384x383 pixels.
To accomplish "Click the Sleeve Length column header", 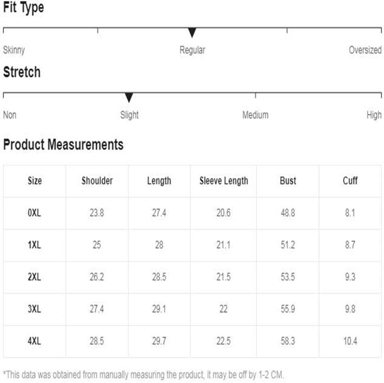I will click(x=224, y=181).
